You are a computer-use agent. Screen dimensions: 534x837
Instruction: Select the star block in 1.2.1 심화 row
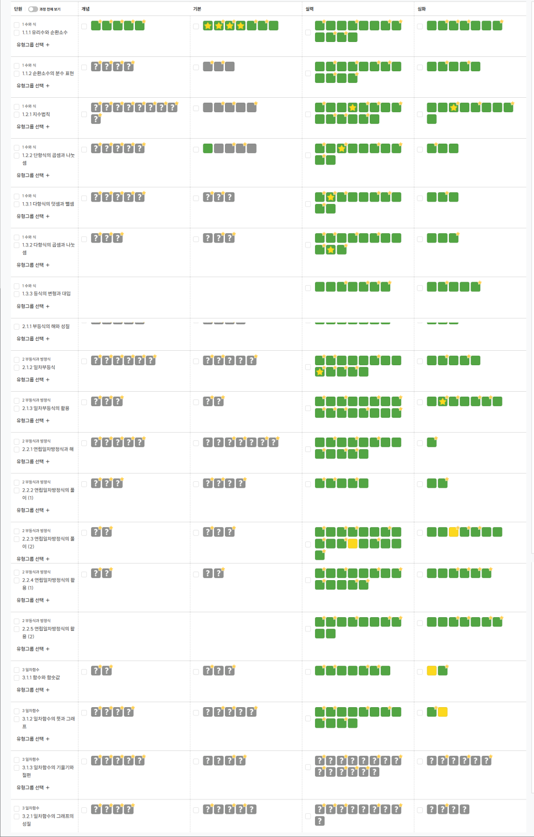pos(453,108)
